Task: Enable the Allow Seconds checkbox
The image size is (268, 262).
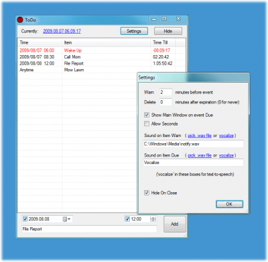Action: (x=147, y=124)
